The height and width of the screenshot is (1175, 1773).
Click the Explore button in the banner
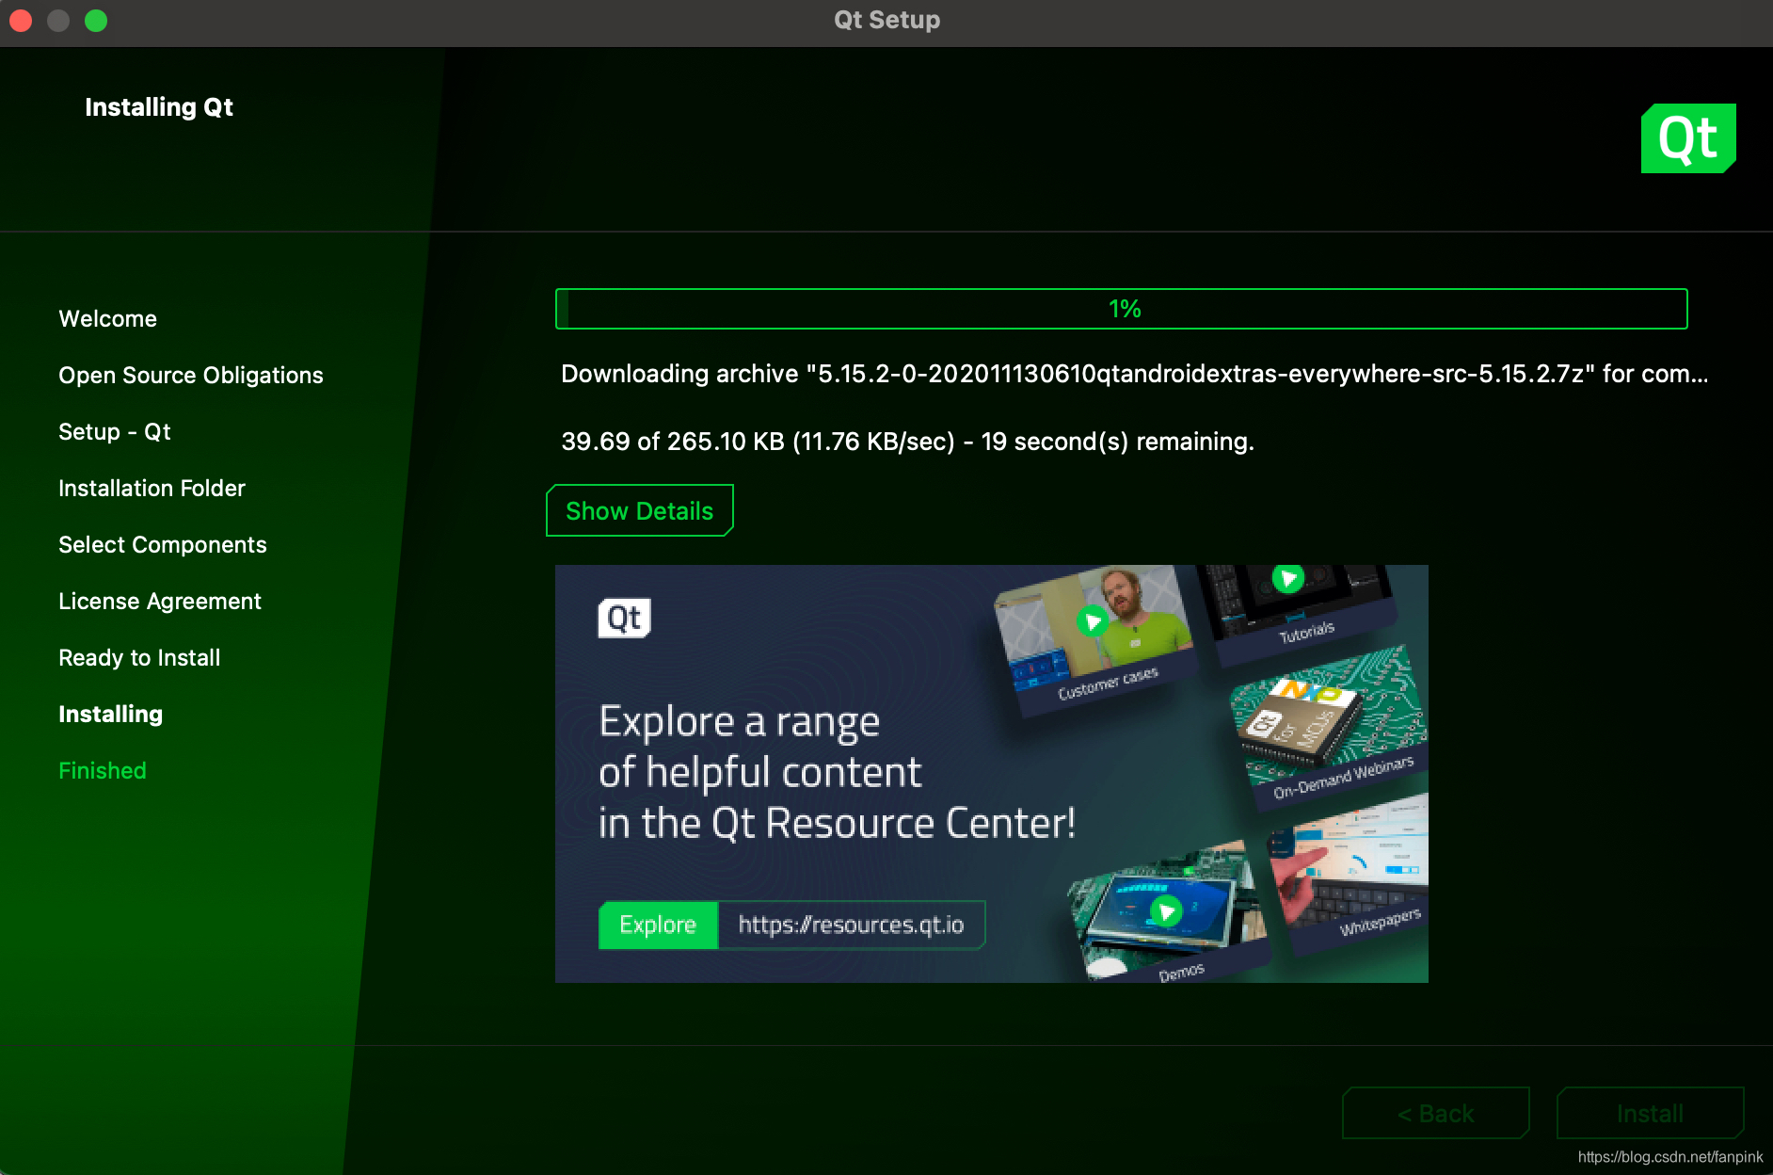click(x=658, y=925)
